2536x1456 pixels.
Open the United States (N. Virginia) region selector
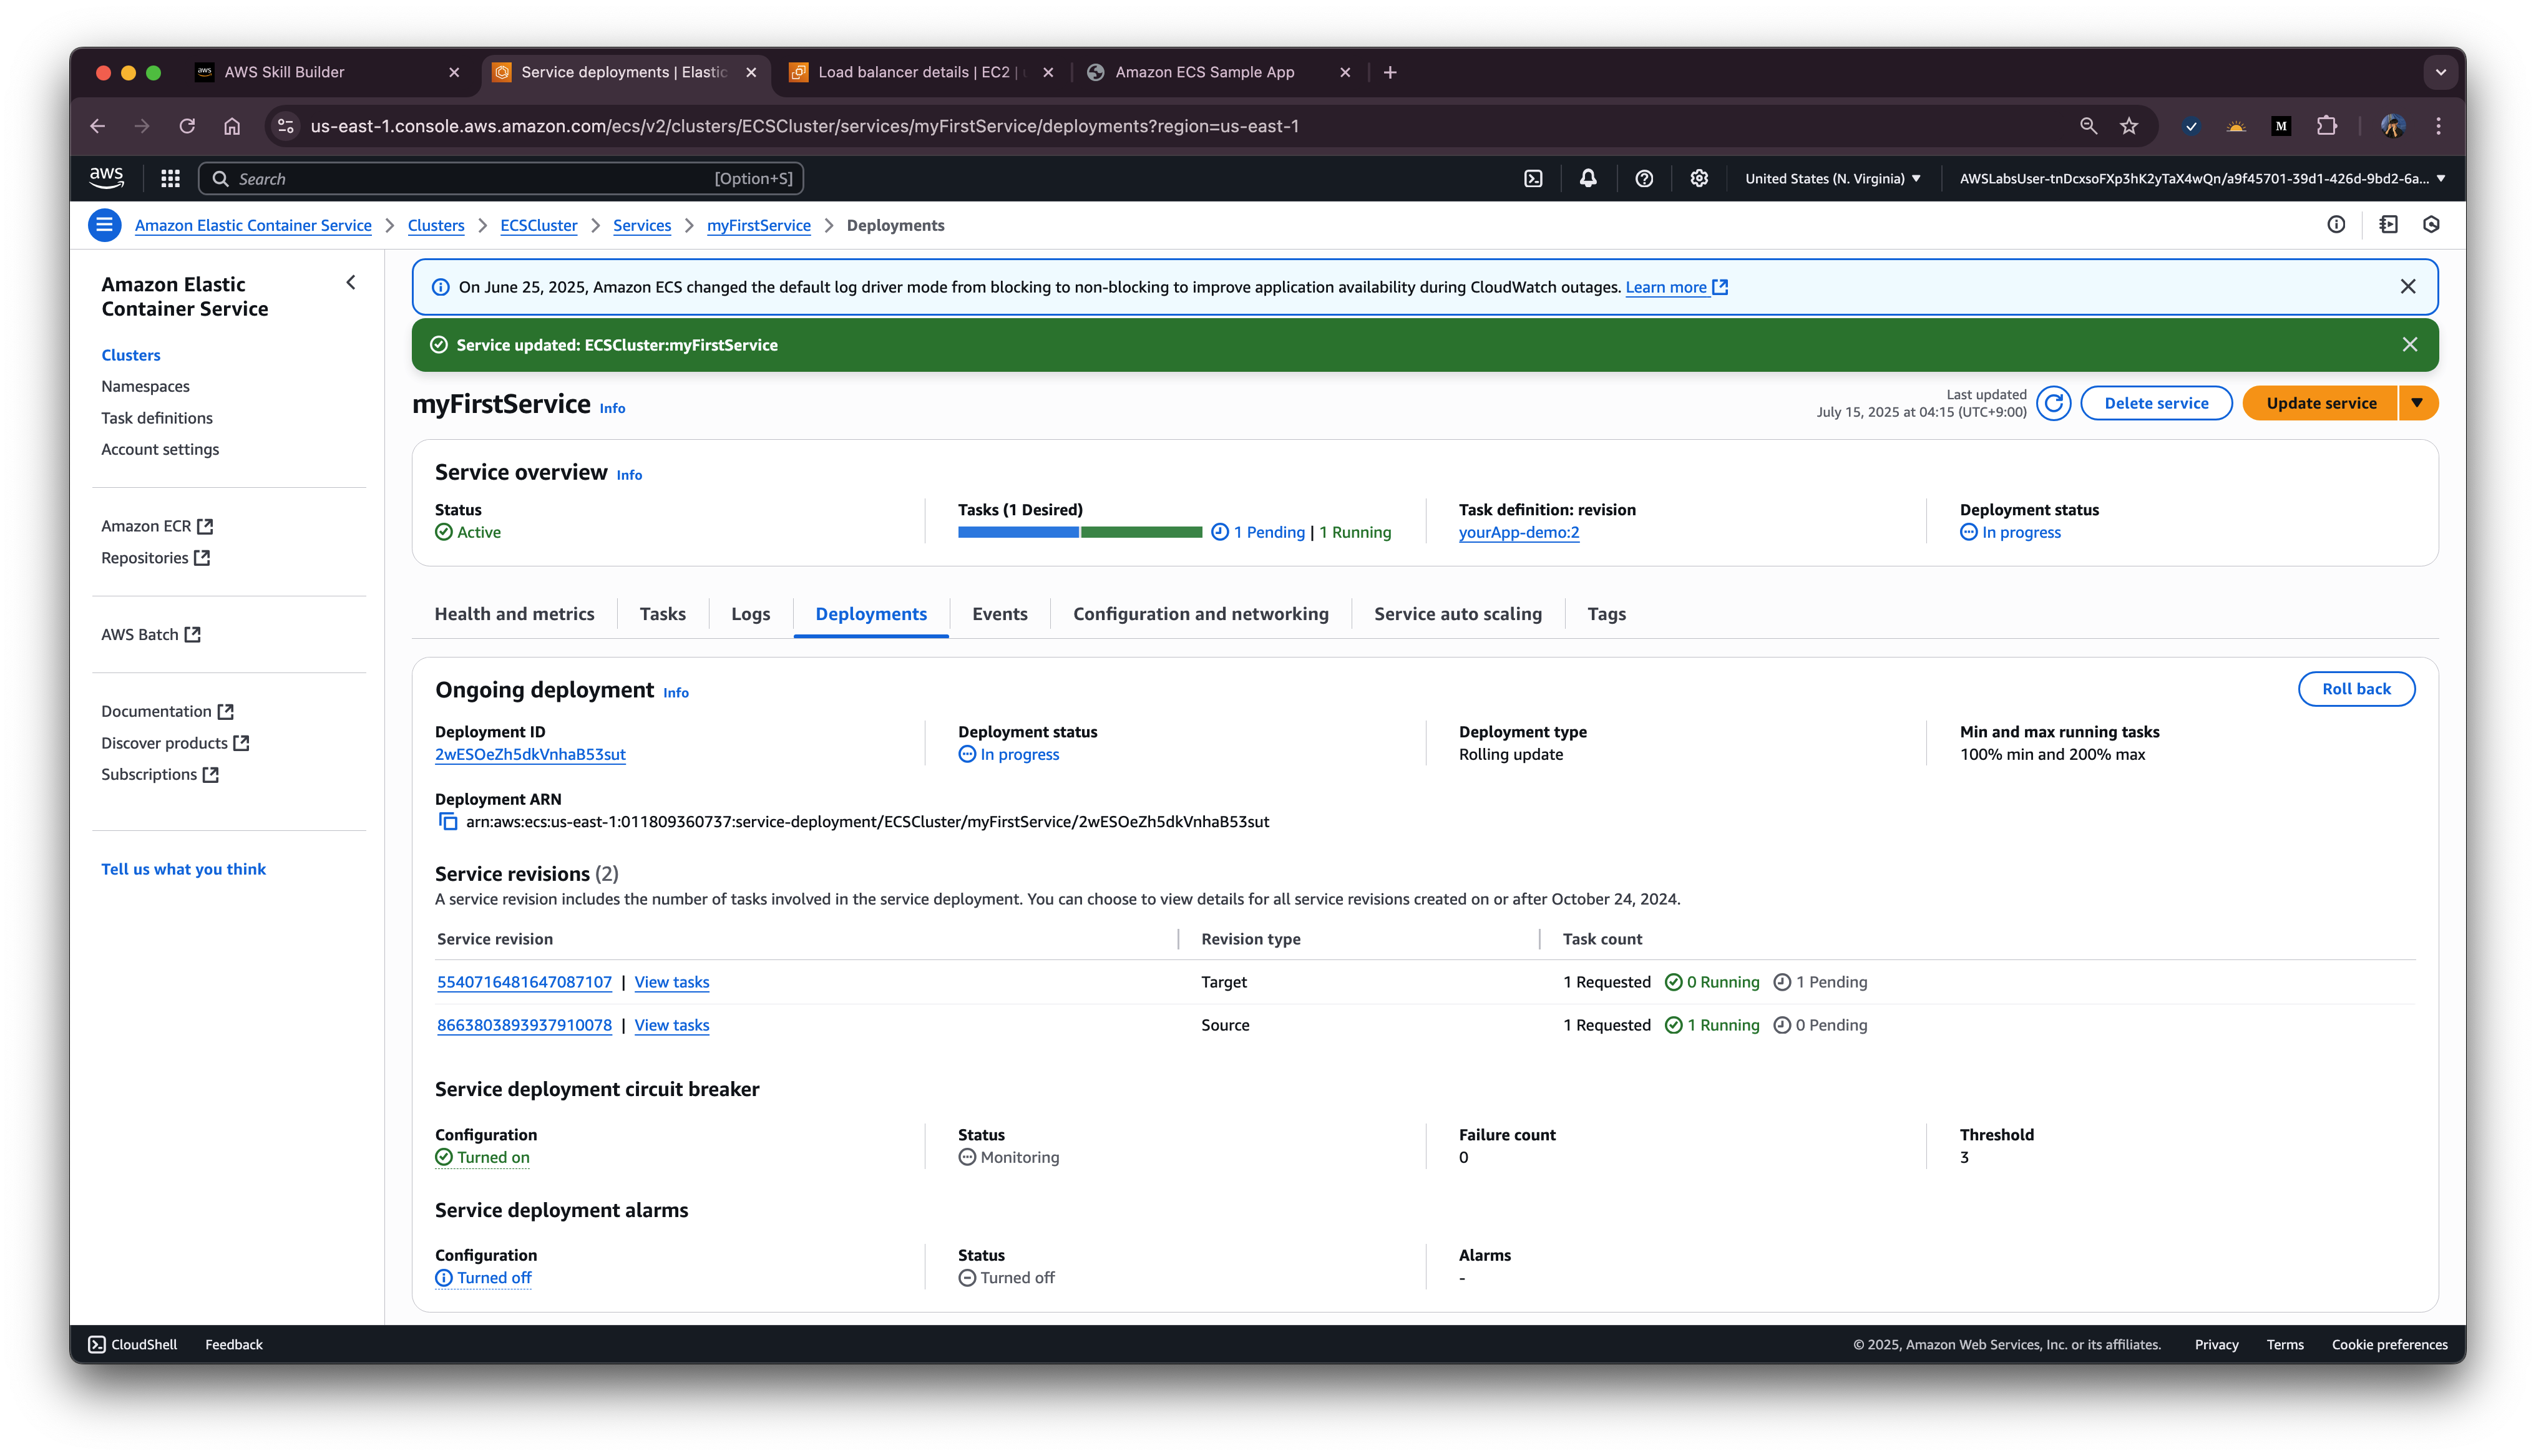[x=1833, y=179]
